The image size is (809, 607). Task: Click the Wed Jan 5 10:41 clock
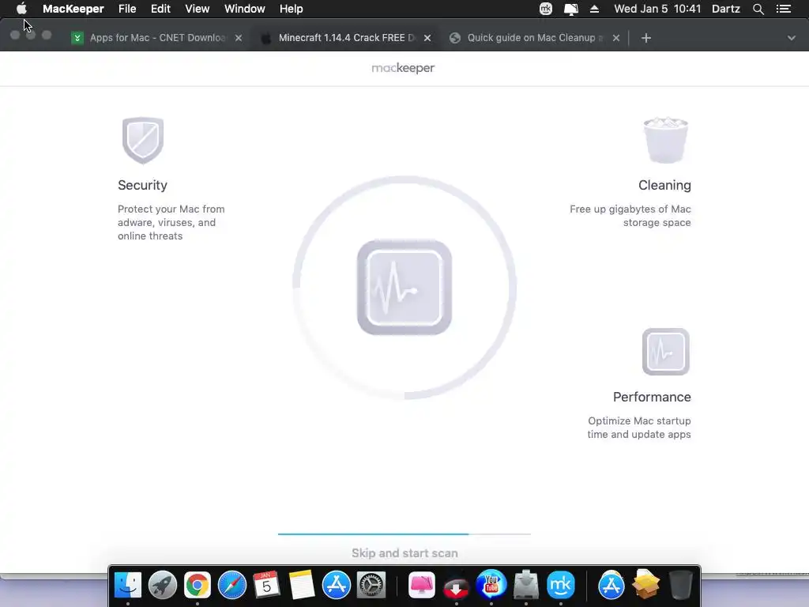click(x=657, y=9)
